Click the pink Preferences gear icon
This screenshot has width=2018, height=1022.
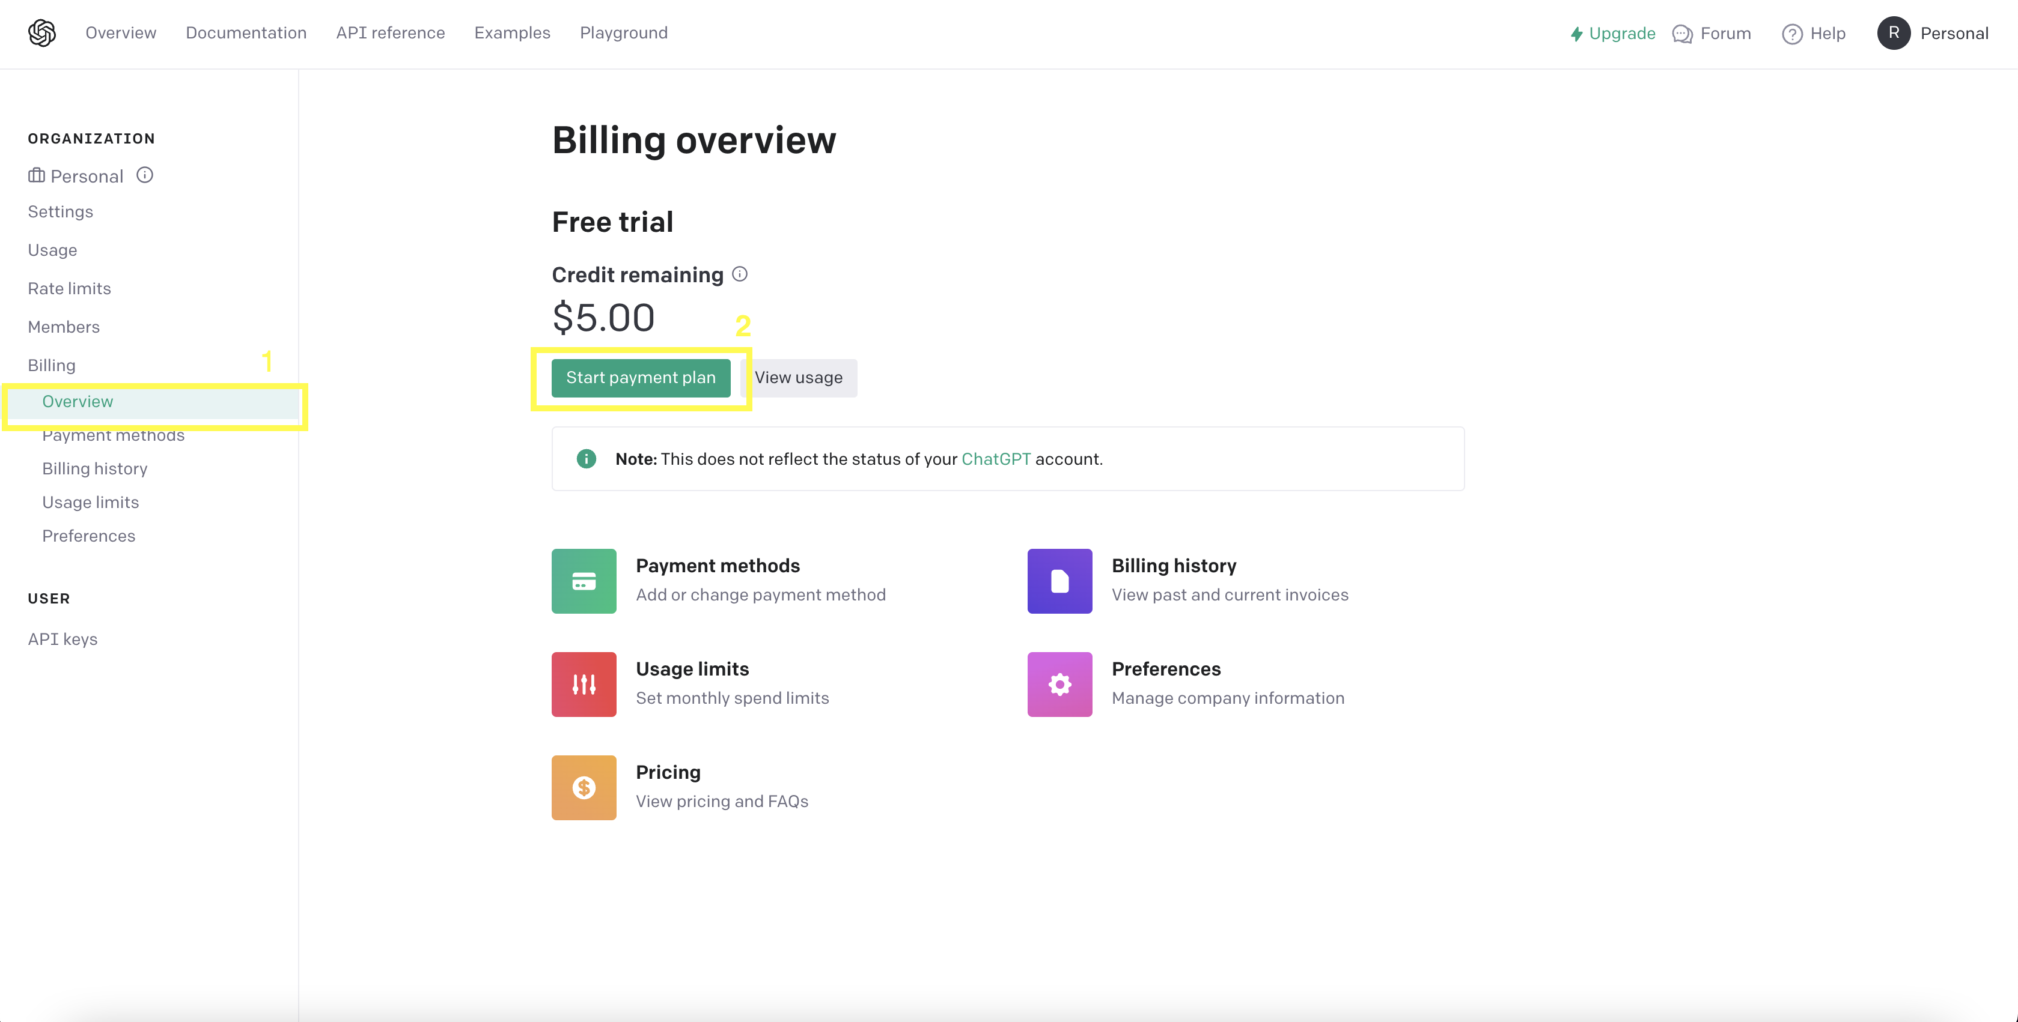pos(1060,685)
